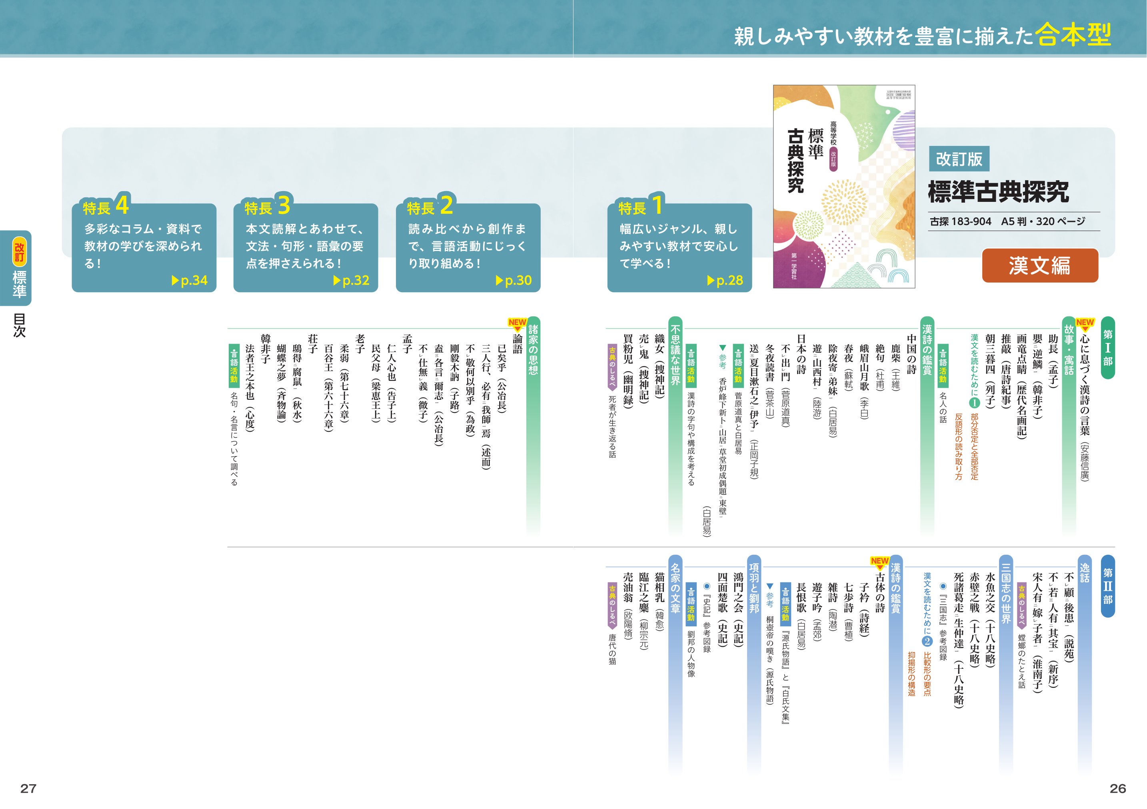
Task: Click page number 26
Action: [x=1117, y=789]
